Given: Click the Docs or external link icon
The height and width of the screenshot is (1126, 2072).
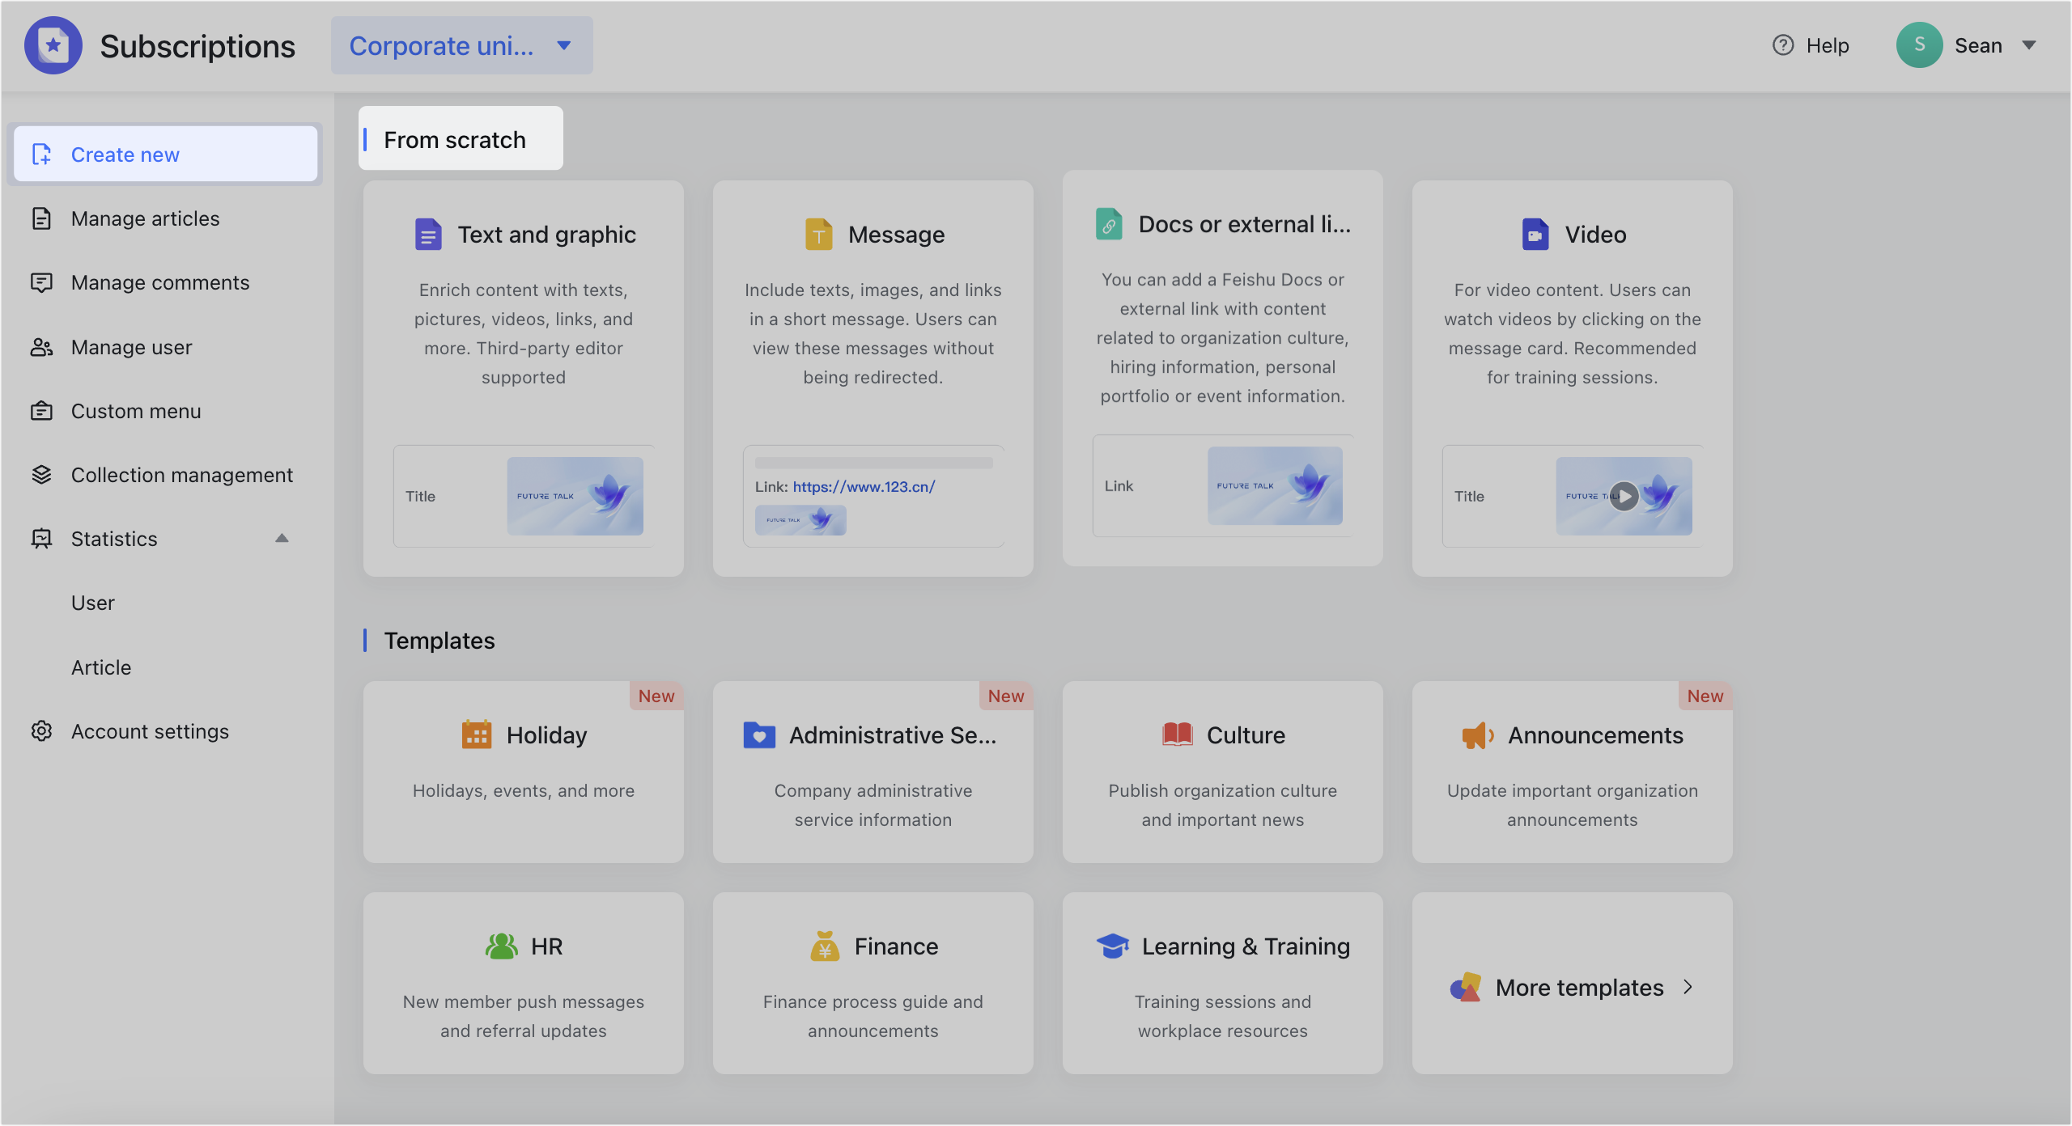Looking at the screenshot, I should click(1109, 224).
